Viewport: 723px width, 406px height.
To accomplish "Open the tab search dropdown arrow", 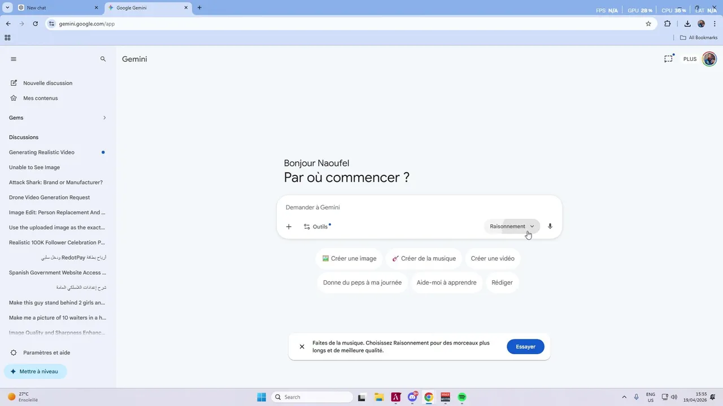I will click(7, 8).
